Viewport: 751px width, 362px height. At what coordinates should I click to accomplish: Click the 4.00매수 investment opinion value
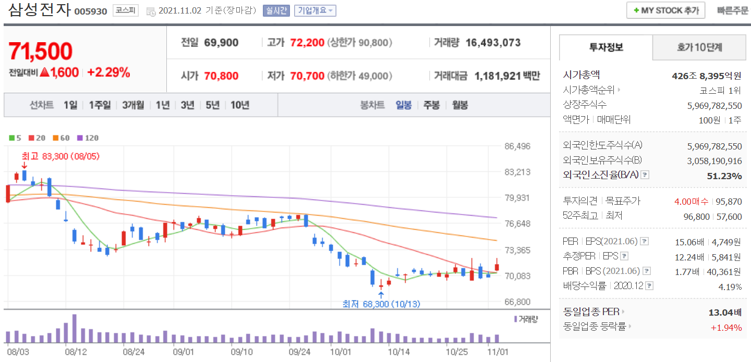click(x=691, y=202)
